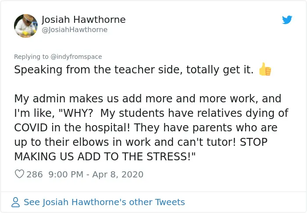
Task: Click the Apr 8, 2020 date
Action: [118, 174]
